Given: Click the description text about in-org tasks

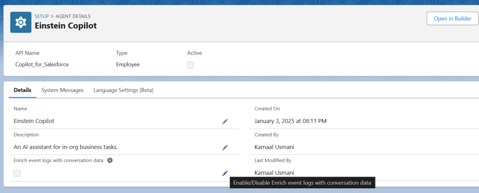Looking at the screenshot, I should (66, 147).
